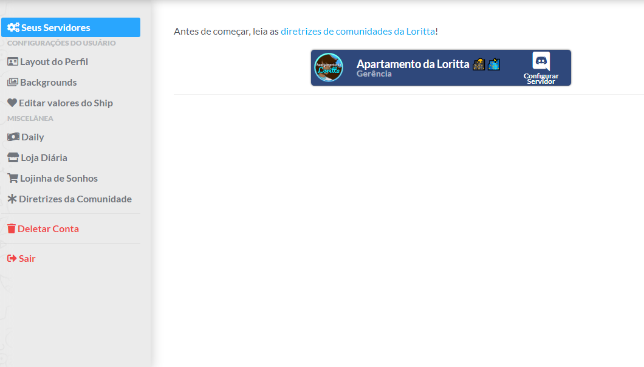Click the ID card icon for Layout do Perfil
Viewport: 644px width, 367px height.
click(x=12, y=61)
